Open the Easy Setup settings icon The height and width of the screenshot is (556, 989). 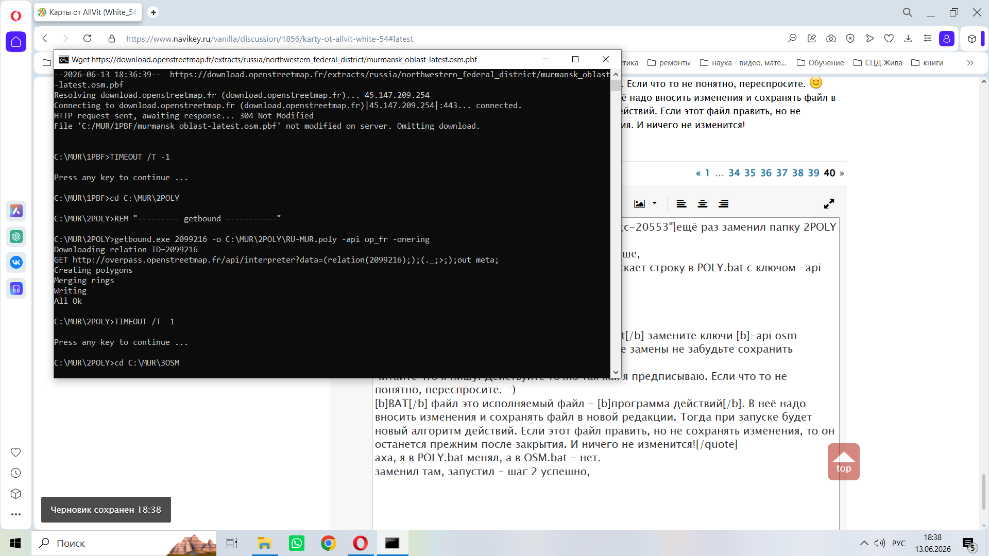[x=927, y=39]
